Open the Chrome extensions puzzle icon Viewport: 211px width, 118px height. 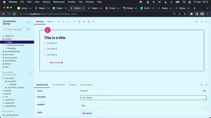(x=191, y=14)
